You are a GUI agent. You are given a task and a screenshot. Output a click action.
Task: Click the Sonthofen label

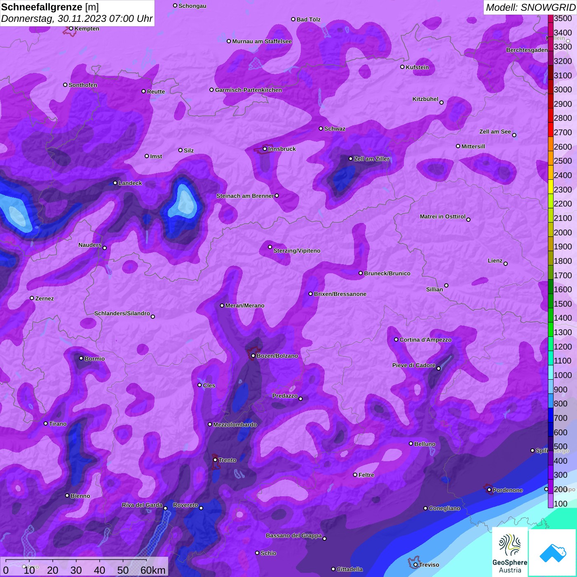[x=83, y=85]
